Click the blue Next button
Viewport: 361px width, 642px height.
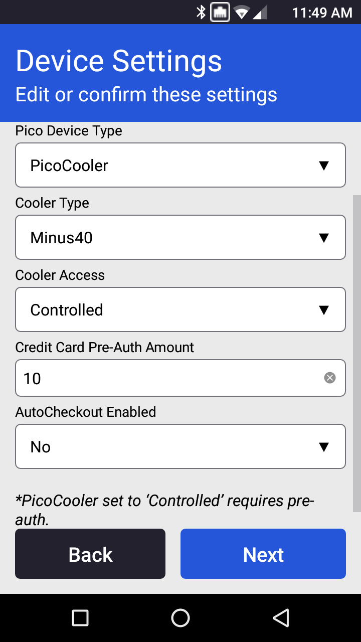coord(263,554)
